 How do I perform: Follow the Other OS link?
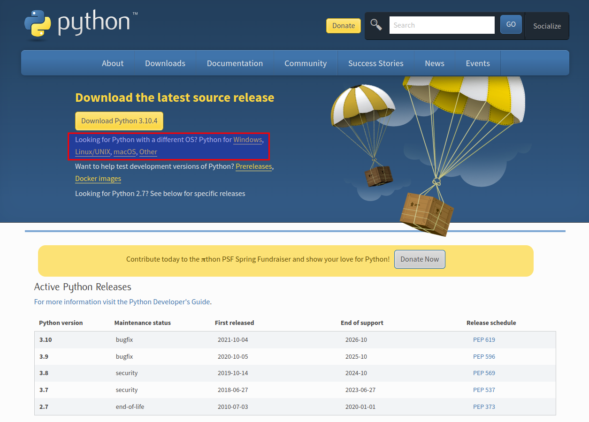pyautogui.click(x=148, y=152)
